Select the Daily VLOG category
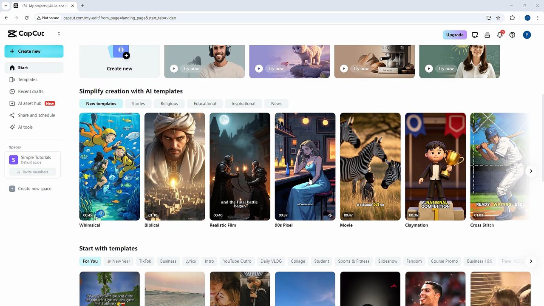Viewport: 544px width, 306px height. click(271, 261)
